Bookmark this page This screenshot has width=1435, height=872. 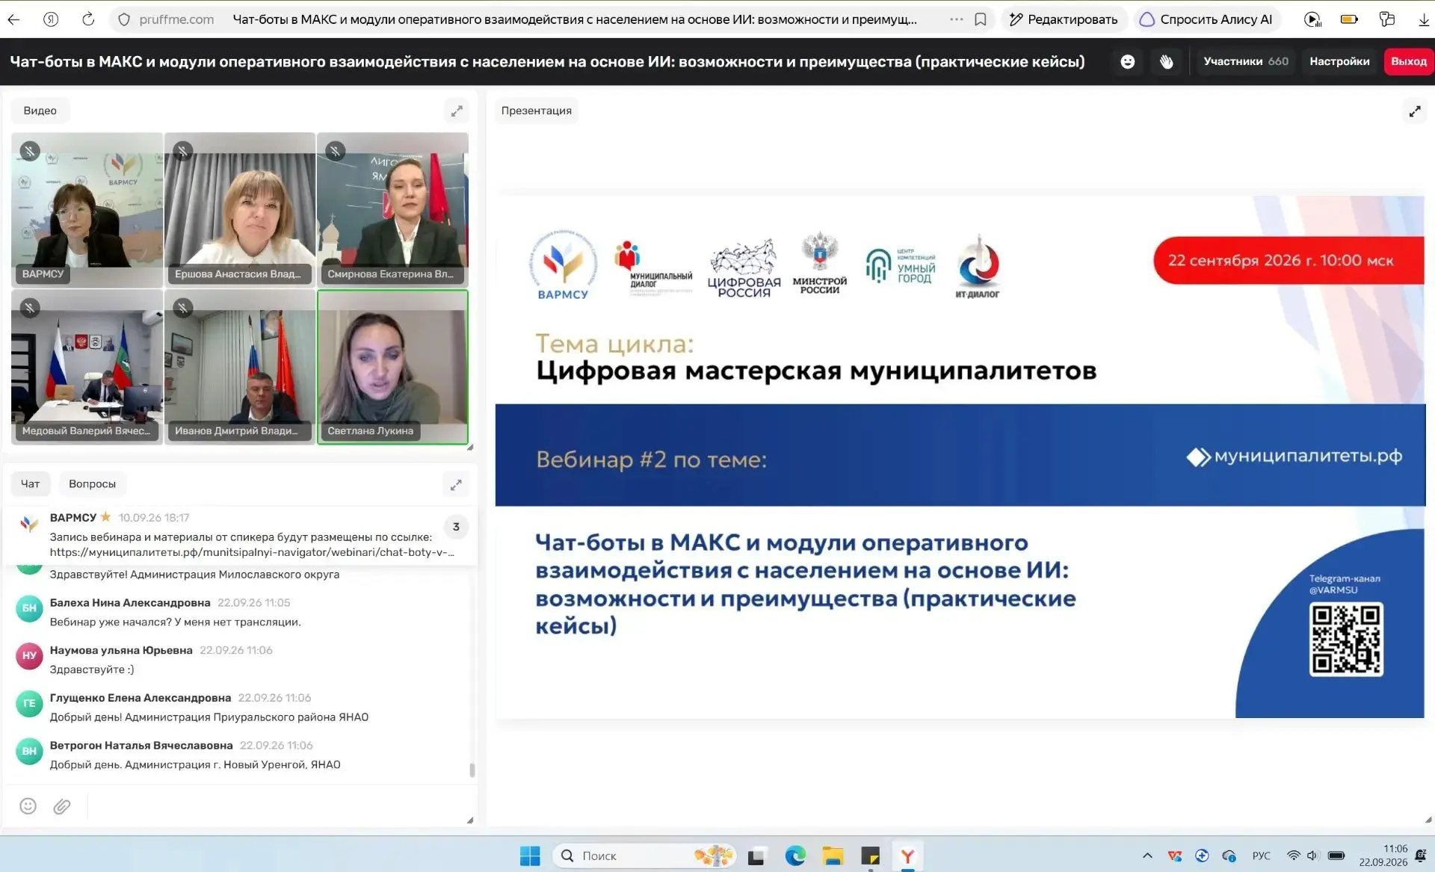pos(981,19)
